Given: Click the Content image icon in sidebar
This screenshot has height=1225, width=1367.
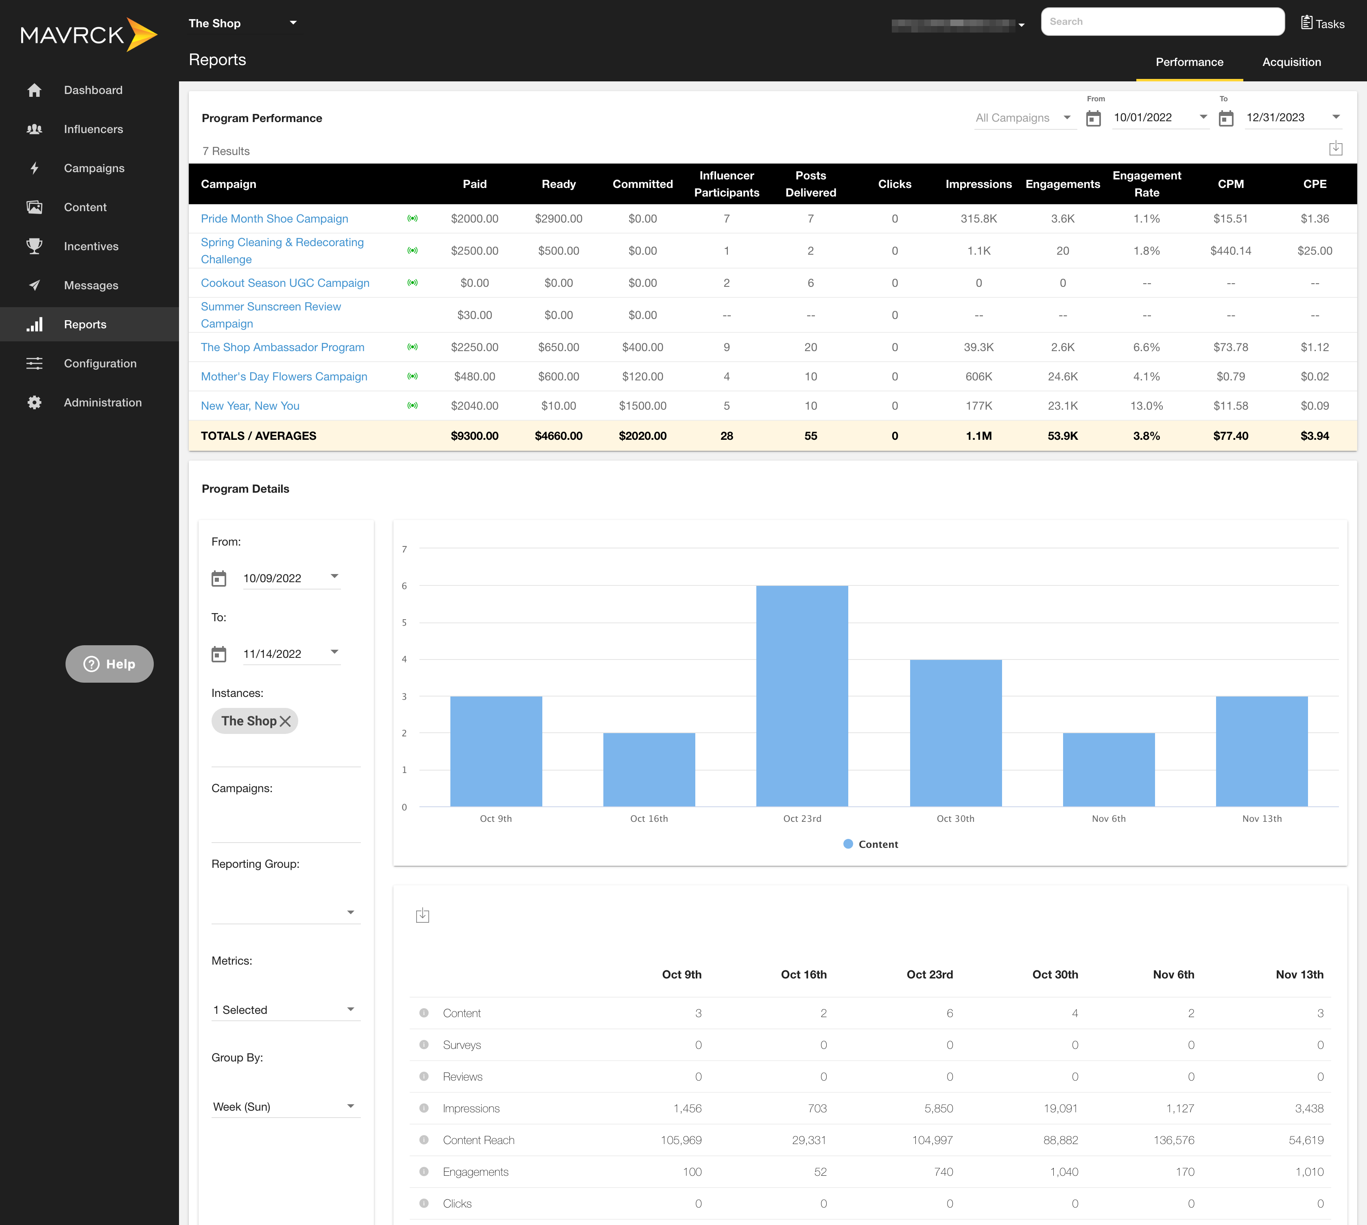Looking at the screenshot, I should [x=34, y=207].
